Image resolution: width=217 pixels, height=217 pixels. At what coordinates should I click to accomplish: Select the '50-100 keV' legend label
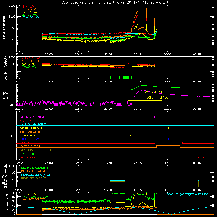(30, 17)
